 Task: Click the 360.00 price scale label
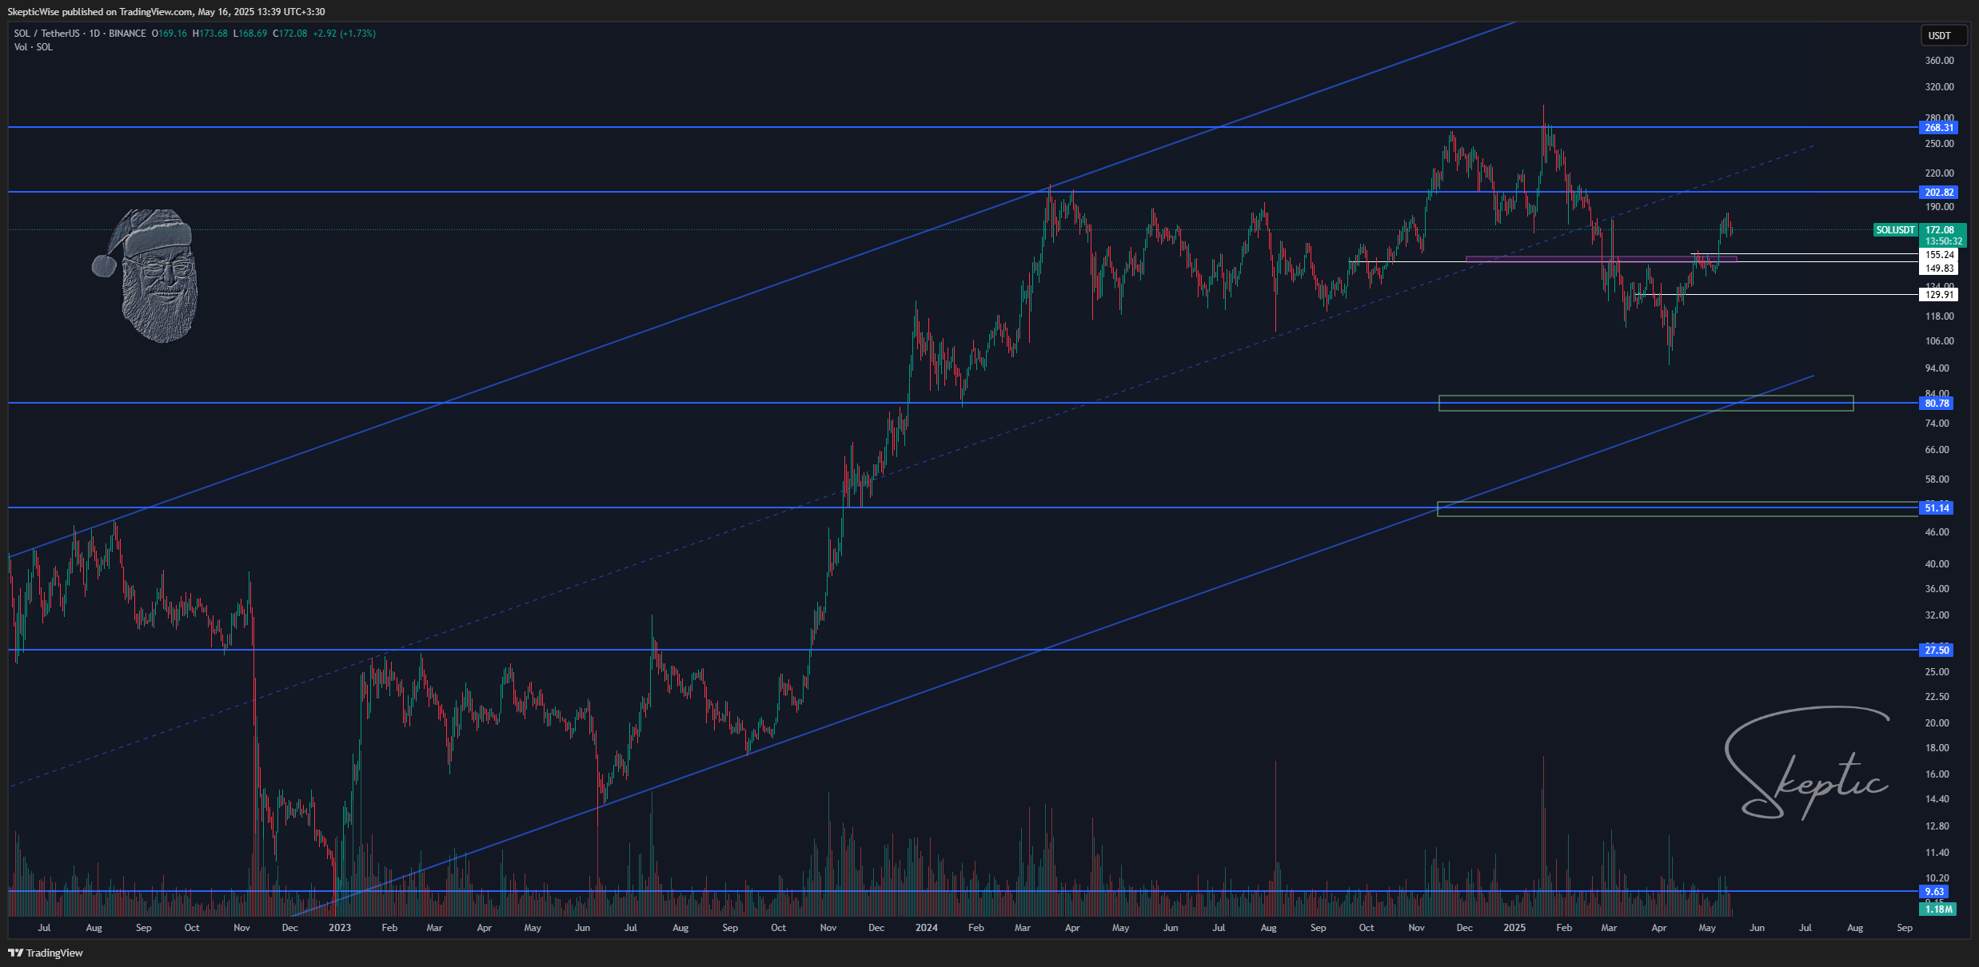1939,61
